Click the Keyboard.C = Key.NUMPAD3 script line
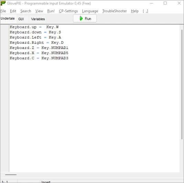This screenshot has width=184, height=183. point(39,58)
